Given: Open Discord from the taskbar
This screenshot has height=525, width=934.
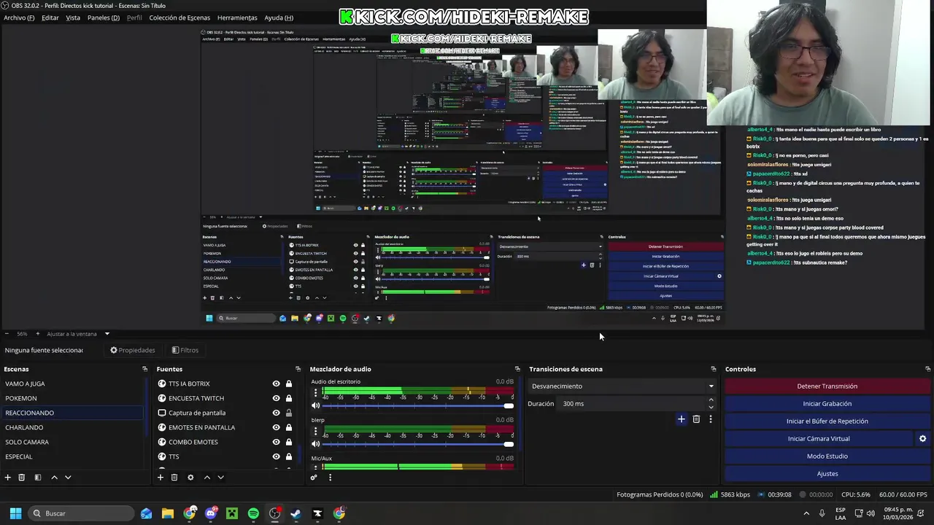Looking at the screenshot, I should [211, 513].
